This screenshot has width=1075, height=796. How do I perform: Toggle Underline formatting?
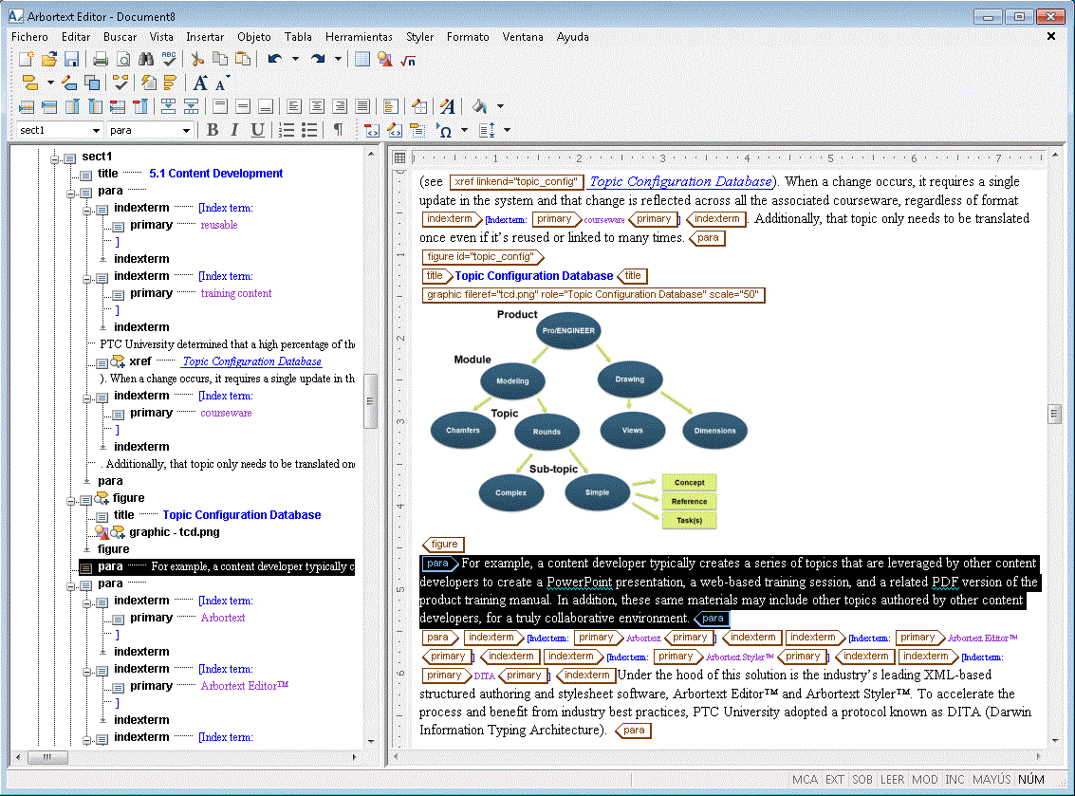point(257,130)
